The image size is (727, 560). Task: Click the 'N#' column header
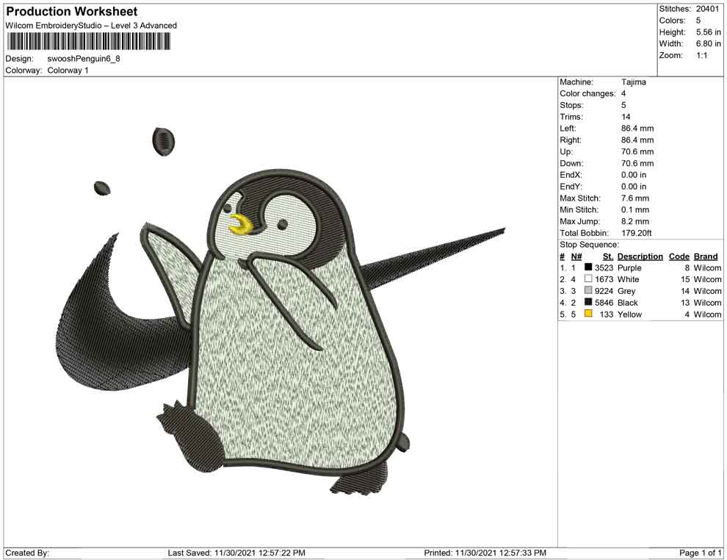click(x=576, y=256)
